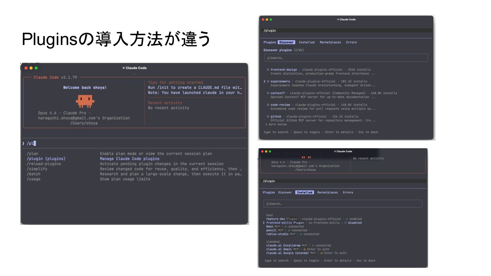
Task: Click the selection chevron beside superpowers
Action: click(x=264, y=81)
